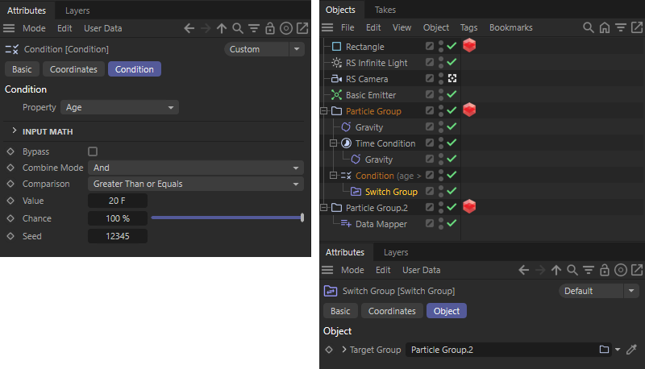Image resolution: width=645 pixels, height=369 pixels.
Task: Click Basic Emitter object icon
Action: [x=336, y=95]
